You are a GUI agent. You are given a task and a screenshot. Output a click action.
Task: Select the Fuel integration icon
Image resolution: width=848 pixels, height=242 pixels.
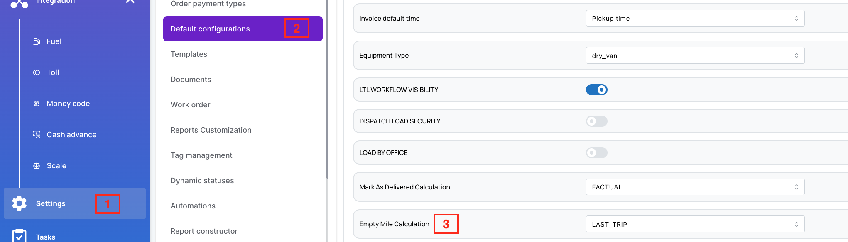pyautogui.click(x=36, y=41)
